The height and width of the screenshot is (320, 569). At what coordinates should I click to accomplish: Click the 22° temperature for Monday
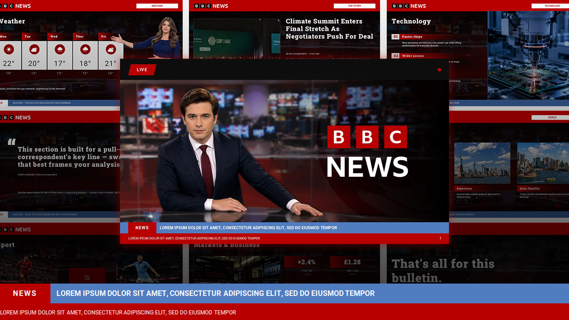click(x=8, y=64)
